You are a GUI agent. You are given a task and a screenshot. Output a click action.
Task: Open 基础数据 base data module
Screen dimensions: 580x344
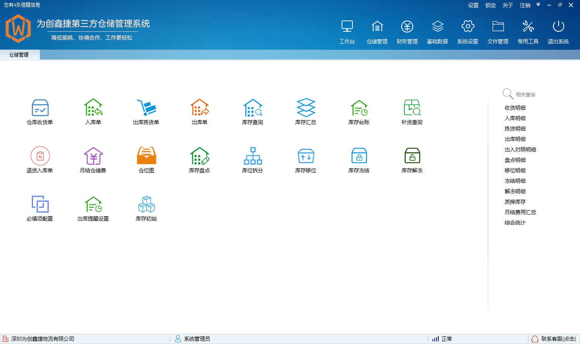pyautogui.click(x=437, y=32)
